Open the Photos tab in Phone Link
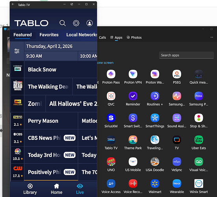The image size is (217, 197). 134,37
